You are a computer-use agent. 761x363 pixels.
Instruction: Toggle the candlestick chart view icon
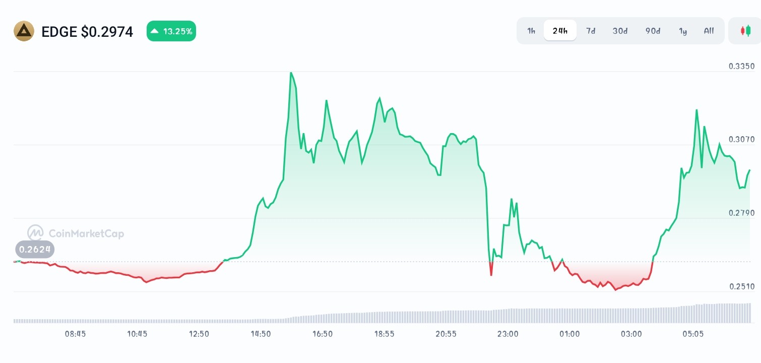(745, 31)
